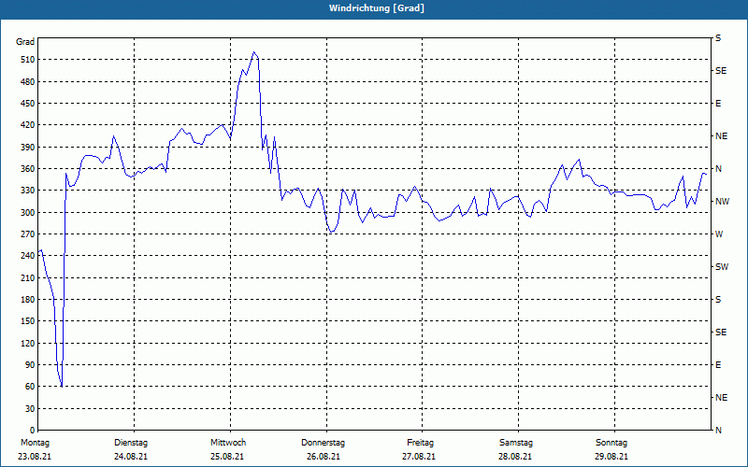Click the 'Freitag' day label
Image resolution: width=748 pixels, height=467 pixels.
click(x=420, y=443)
